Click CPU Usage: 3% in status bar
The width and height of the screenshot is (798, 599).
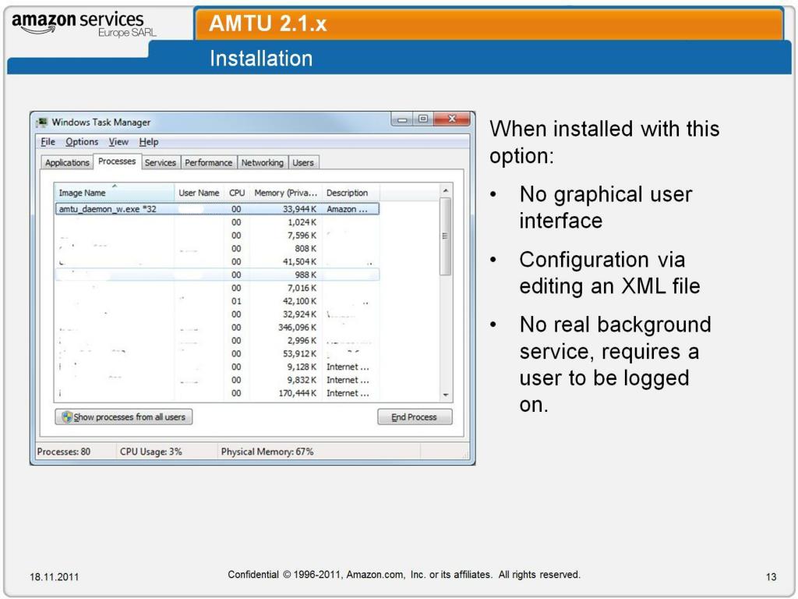(x=150, y=452)
